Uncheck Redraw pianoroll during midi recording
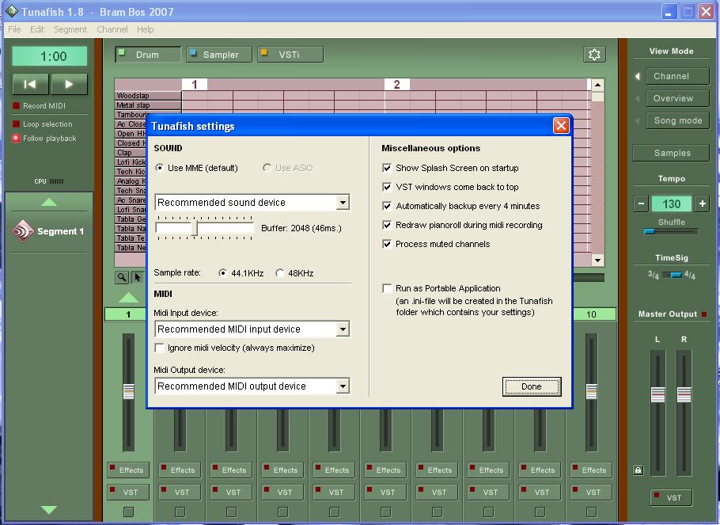The width and height of the screenshot is (720, 525). [x=387, y=225]
